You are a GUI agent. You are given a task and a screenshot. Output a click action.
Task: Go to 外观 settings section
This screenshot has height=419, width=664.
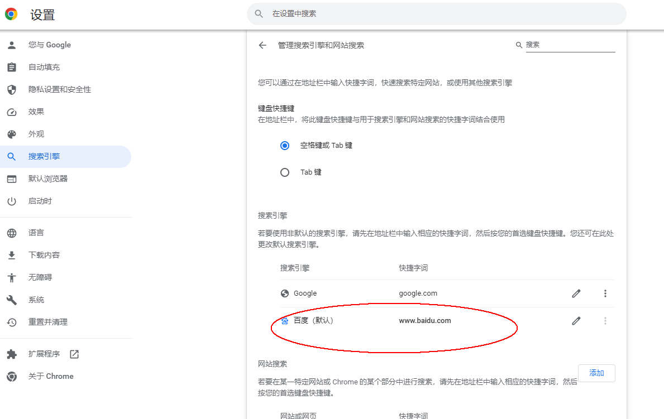(x=36, y=134)
